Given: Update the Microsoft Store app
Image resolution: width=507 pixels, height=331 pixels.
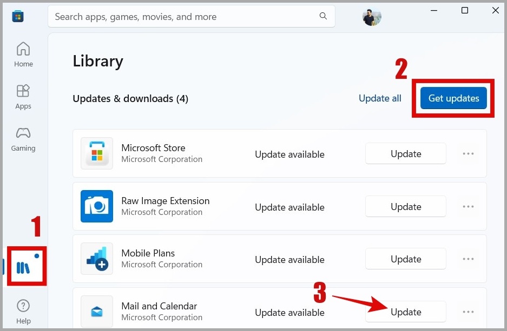Looking at the screenshot, I should 406,154.
